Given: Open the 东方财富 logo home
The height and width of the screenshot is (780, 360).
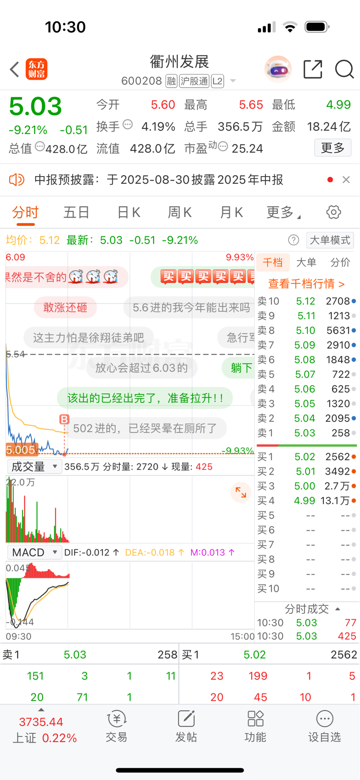Looking at the screenshot, I should (x=37, y=69).
